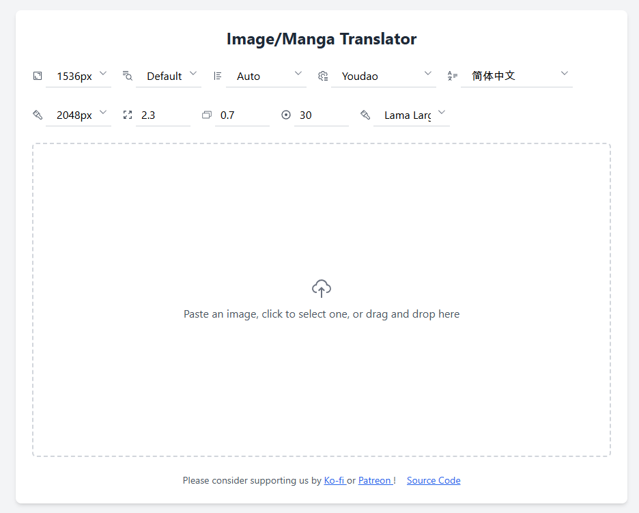Open the Ko-fi support link

(335, 480)
